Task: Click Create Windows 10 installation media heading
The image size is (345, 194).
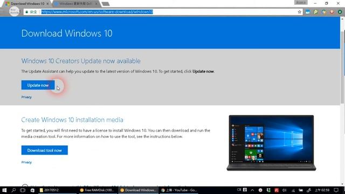Action: click(x=72, y=120)
